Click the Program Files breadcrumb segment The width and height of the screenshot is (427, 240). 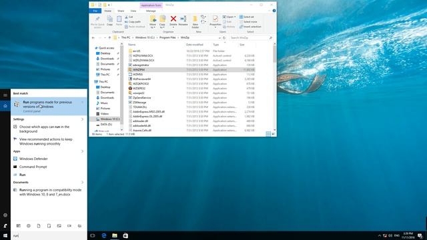(167, 38)
